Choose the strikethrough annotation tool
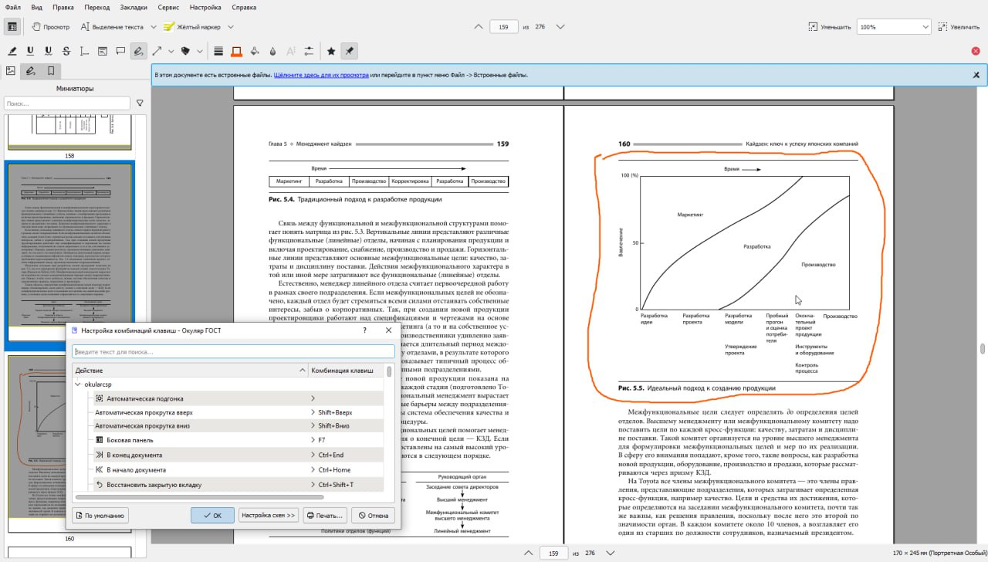 [x=66, y=51]
